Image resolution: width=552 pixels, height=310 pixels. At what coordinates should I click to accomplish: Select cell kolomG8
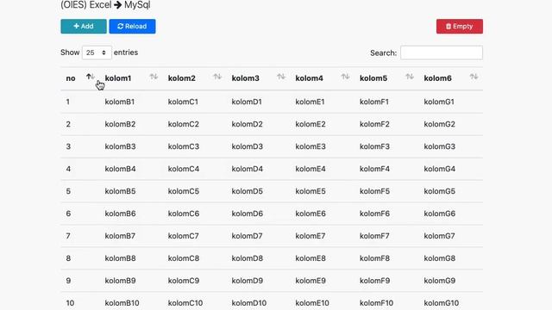[x=439, y=258]
